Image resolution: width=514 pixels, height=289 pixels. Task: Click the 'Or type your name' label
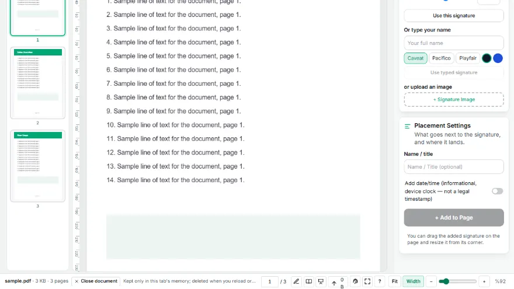click(x=427, y=30)
